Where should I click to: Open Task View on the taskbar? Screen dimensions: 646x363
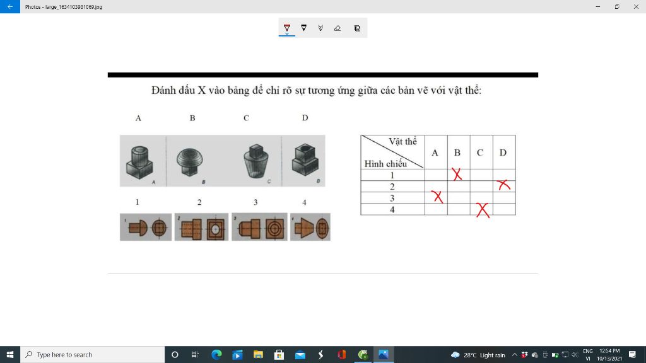tap(195, 354)
